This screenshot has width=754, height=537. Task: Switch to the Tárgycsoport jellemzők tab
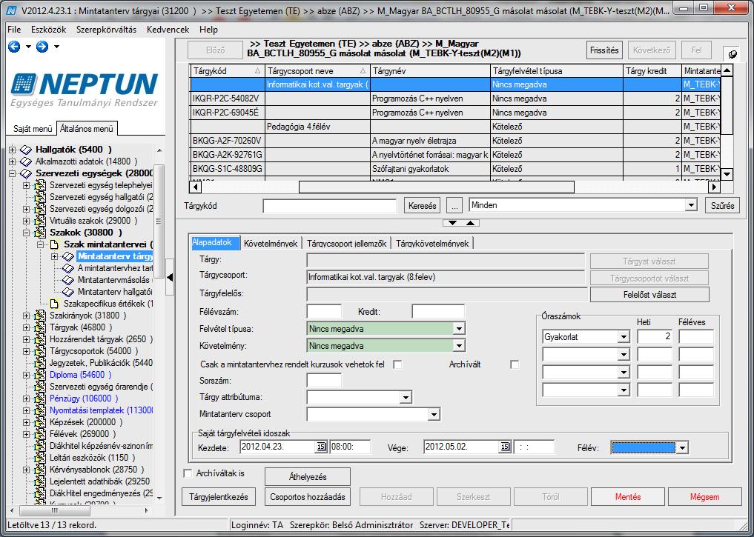point(347,243)
